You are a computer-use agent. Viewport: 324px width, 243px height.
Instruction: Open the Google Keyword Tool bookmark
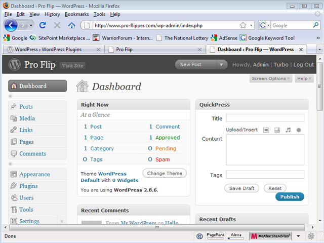[267, 38]
